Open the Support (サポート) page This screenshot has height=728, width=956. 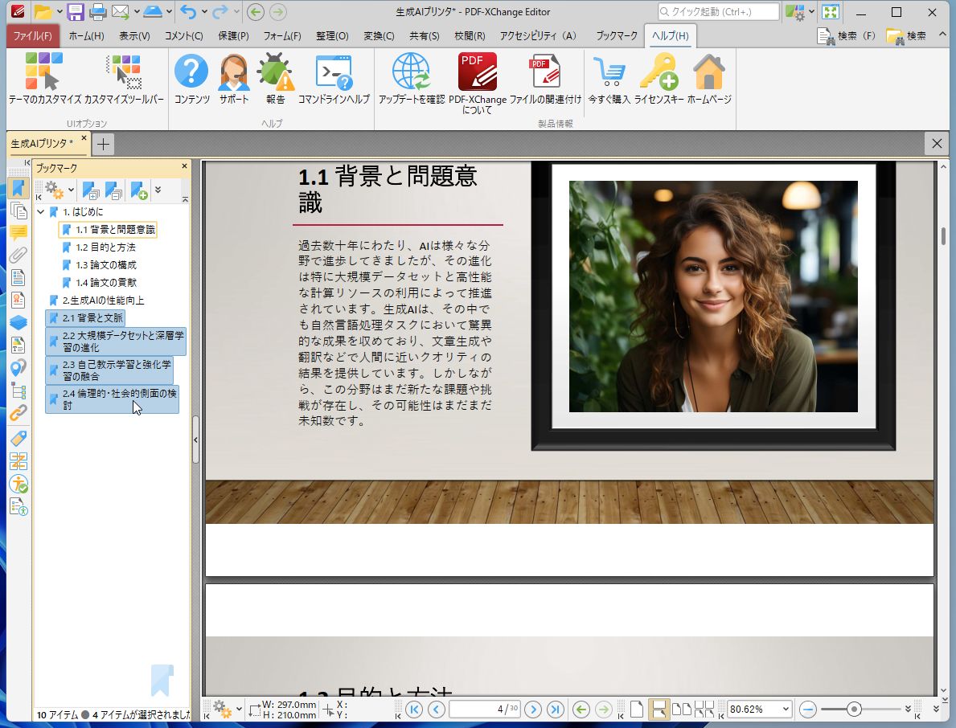coord(234,79)
